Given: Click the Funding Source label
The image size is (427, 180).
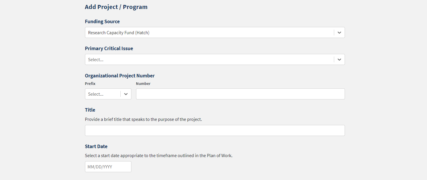Looking at the screenshot, I should 102,21.
